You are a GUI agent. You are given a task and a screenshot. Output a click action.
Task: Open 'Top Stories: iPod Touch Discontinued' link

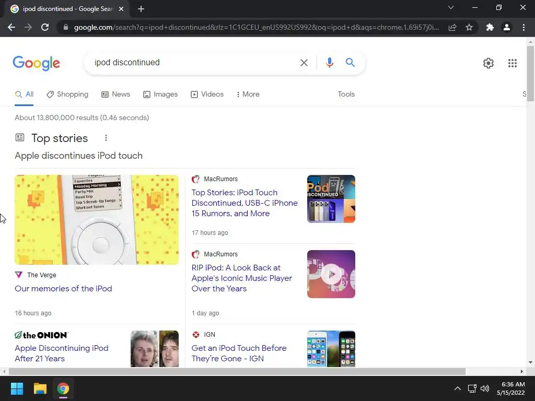[245, 203]
